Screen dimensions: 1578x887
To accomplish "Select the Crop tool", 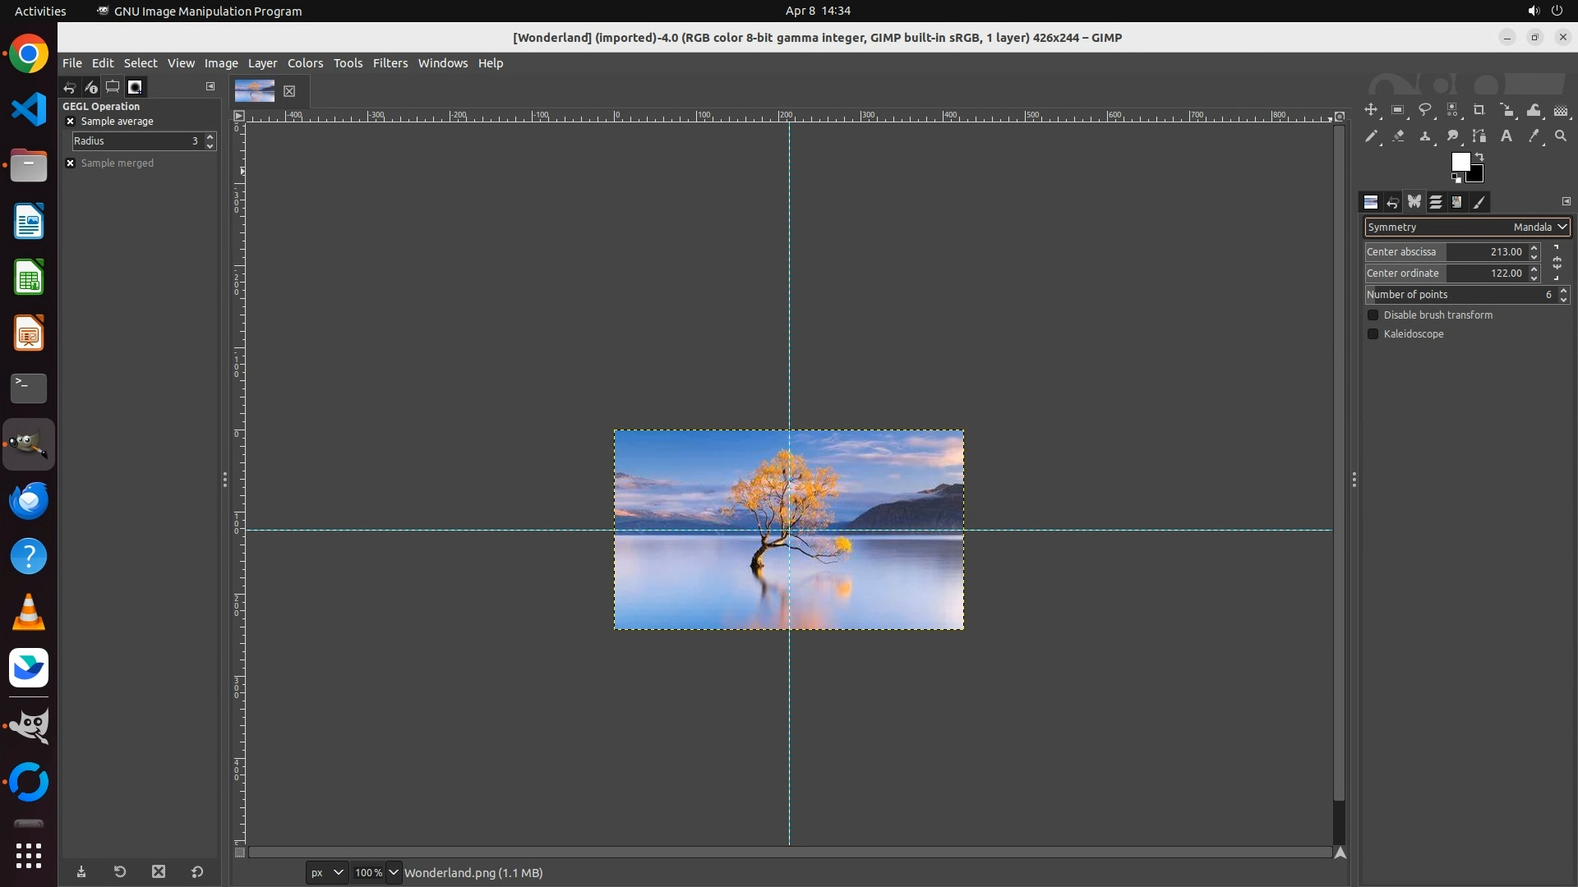I will [x=1479, y=110].
